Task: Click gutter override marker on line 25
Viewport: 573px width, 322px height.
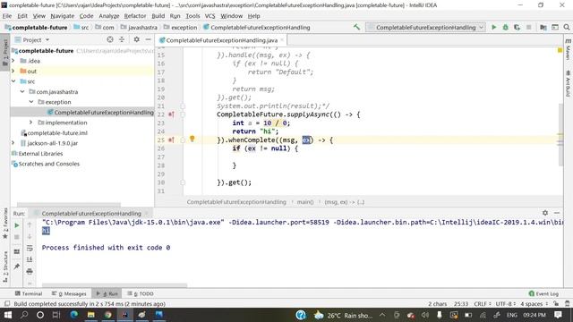Action: (171, 140)
